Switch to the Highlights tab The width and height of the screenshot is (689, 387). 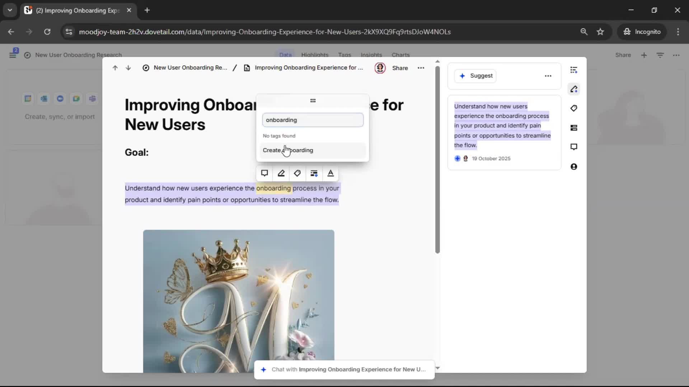(x=314, y=55)
